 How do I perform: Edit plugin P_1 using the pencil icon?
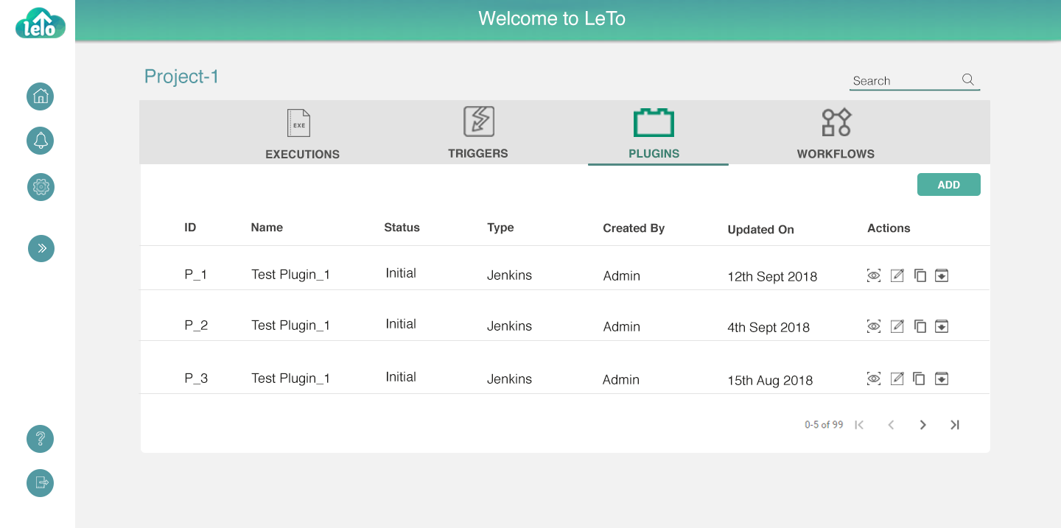pyautogui.click(x=897, y=275)
